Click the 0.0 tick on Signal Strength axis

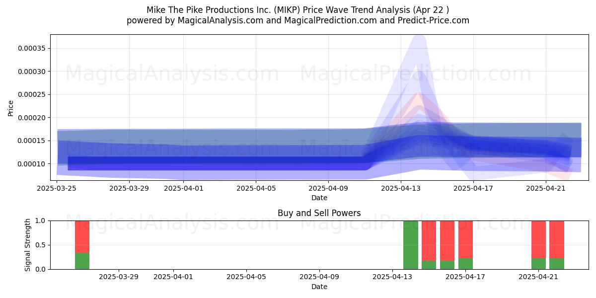(x=40, y=269)
